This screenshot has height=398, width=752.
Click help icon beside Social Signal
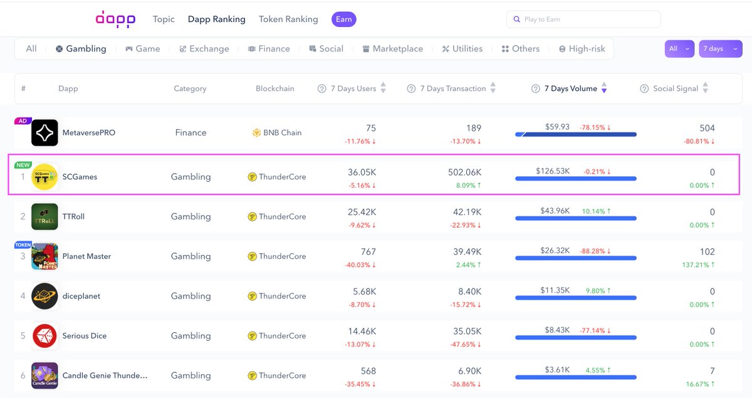coord(644,89)
